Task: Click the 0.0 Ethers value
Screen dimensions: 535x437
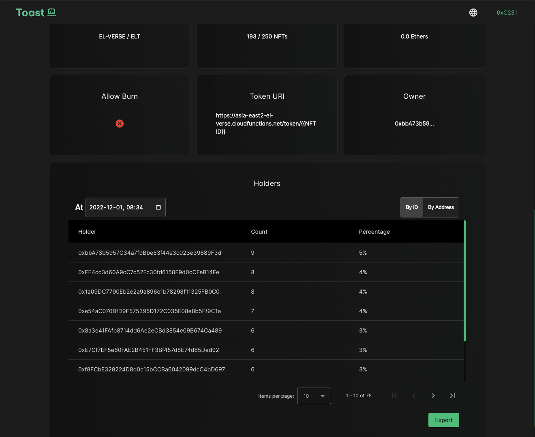Action: point(414,36)
